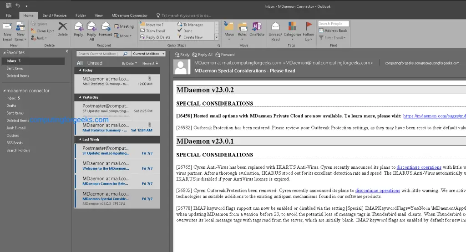Screen dimensions: 466x252
Task: Open Search Folders
Action: point(18,151)
